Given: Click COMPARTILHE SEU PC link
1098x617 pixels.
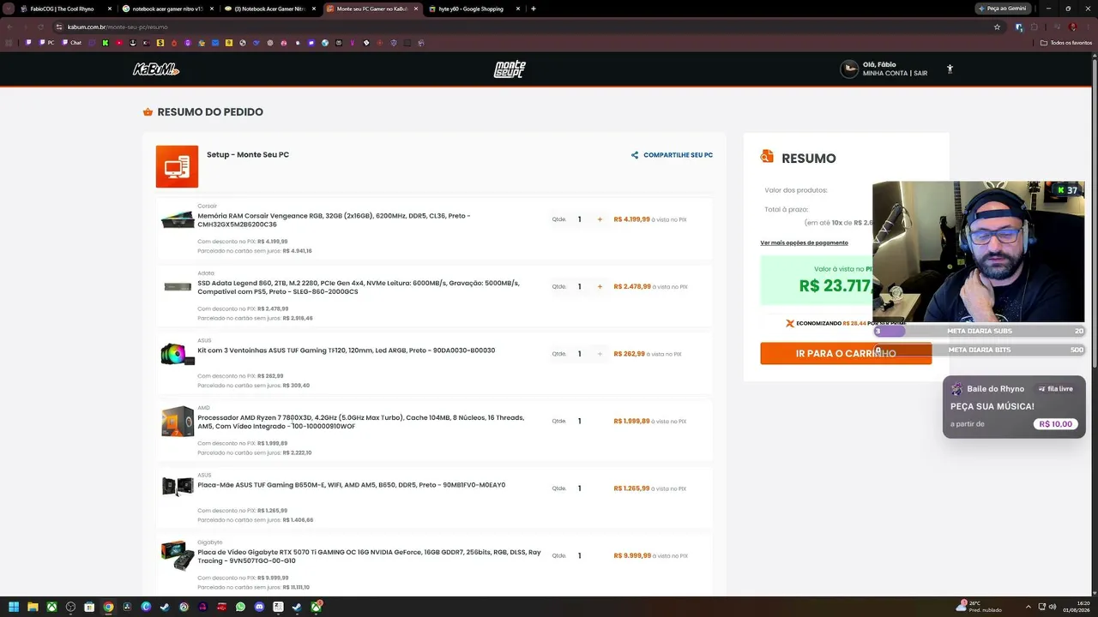Looking at the screenshot, I should tap(678, 155).
